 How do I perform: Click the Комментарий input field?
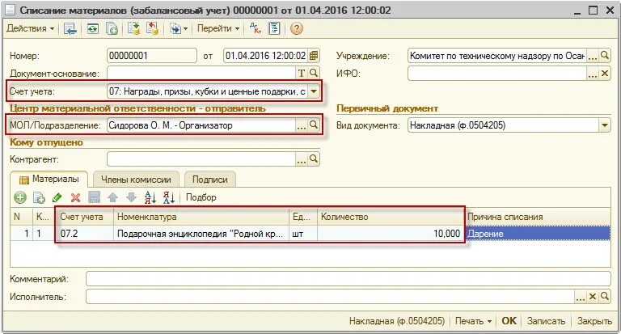[x=349, y=278]
